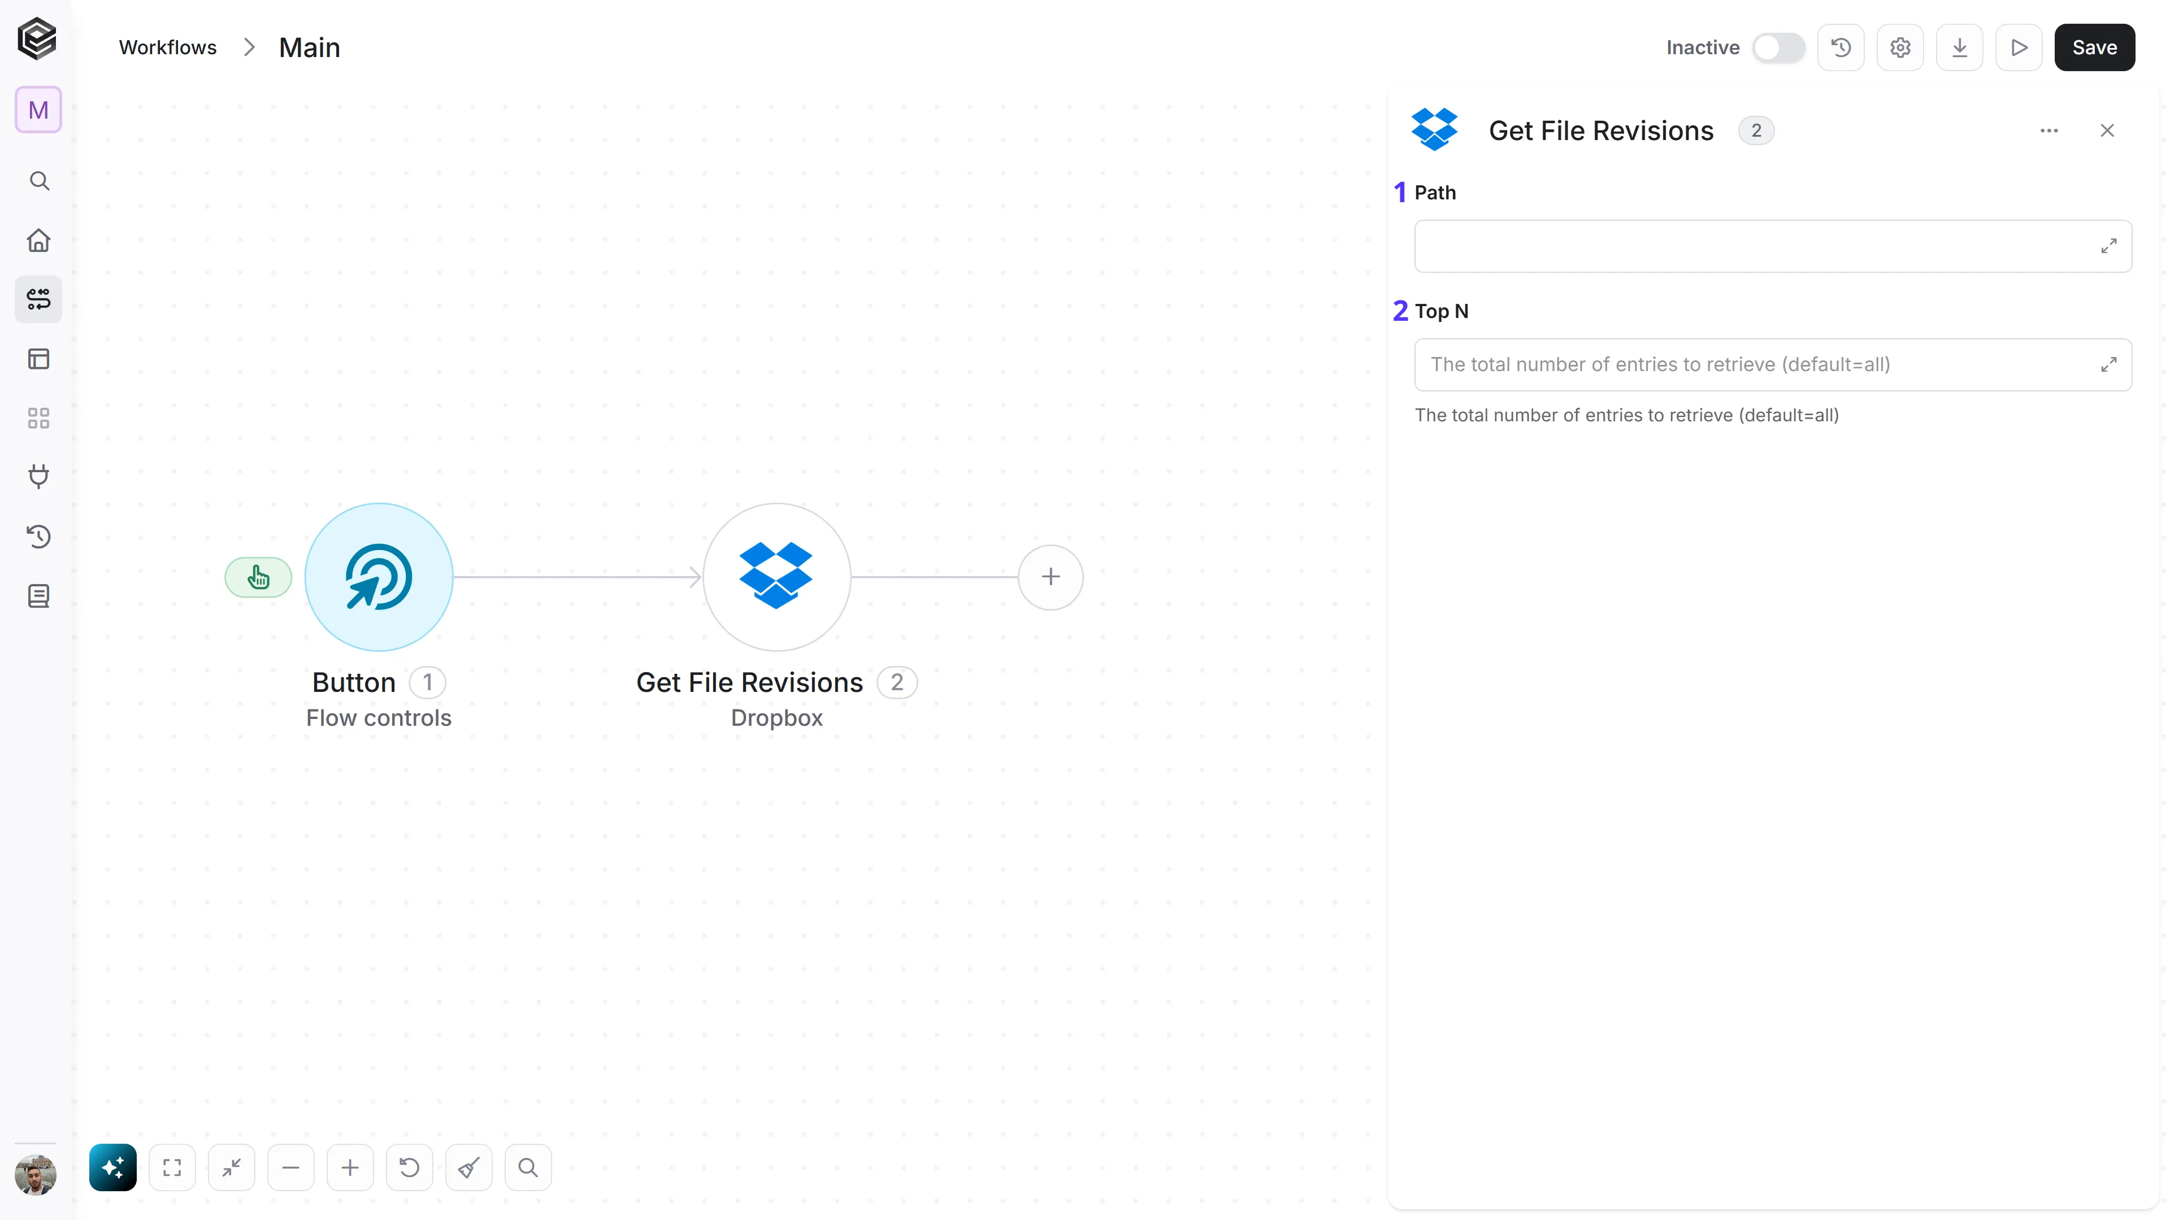Open the AI assistant sparkle button

click(113, 1167)
